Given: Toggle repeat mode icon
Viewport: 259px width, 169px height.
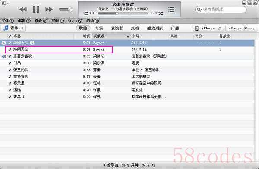Looking at the screenshot, I should (86, 13).
